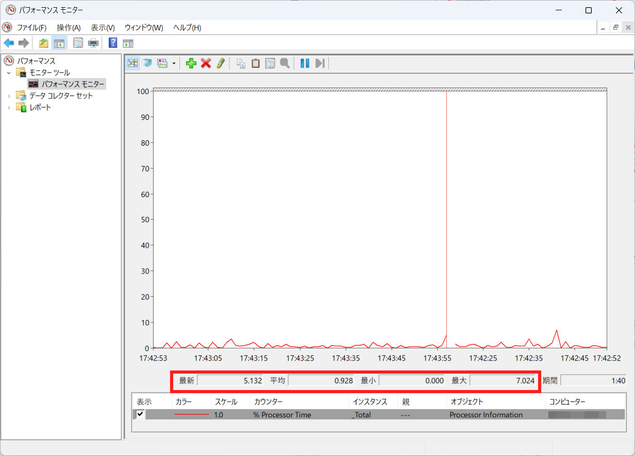Select パフォーマンス モニター tree item
The width and height of the screenshot is (635, 456).
pyautogui.click(x=73, y=84)
